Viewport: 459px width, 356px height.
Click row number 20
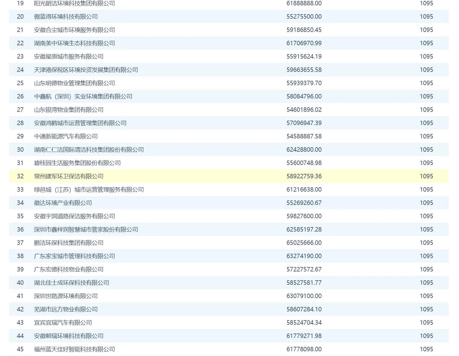(x=20, y=17)
